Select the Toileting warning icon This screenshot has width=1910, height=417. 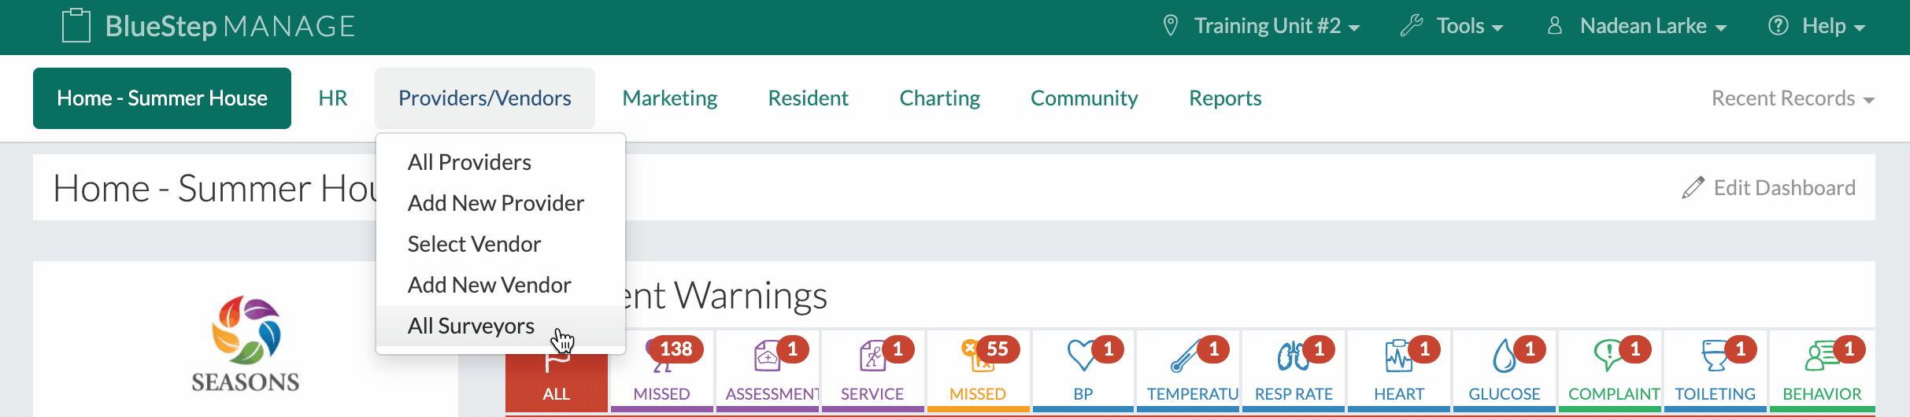click(x=1714, y=356)
